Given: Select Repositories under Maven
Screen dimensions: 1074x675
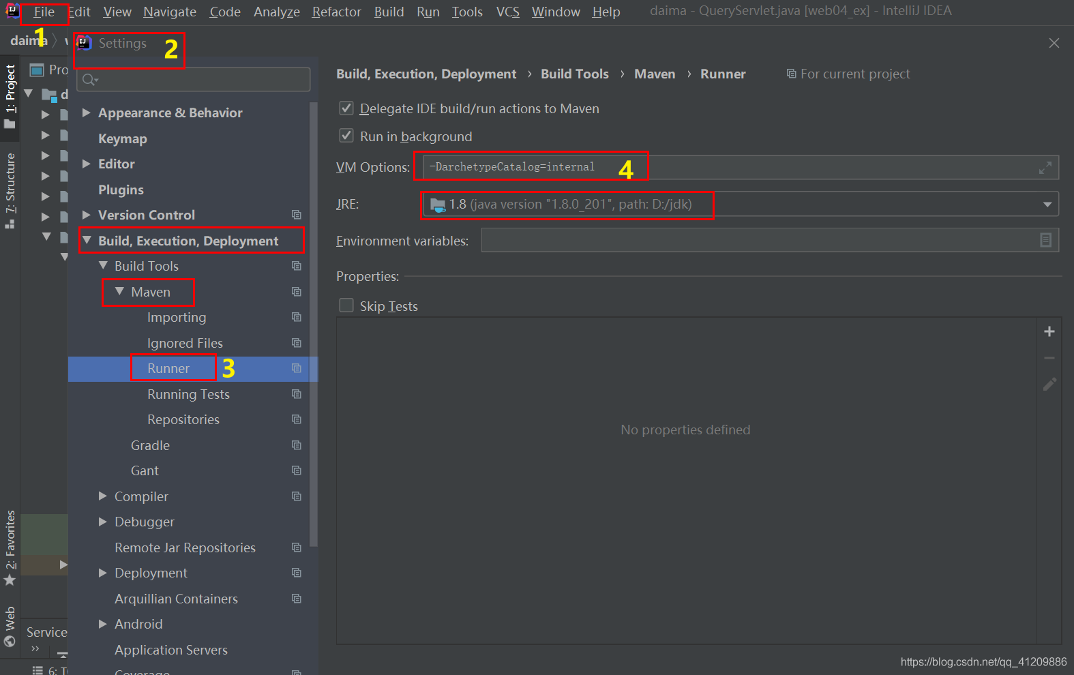Looking at the screenshot, I should pos(183,419).
